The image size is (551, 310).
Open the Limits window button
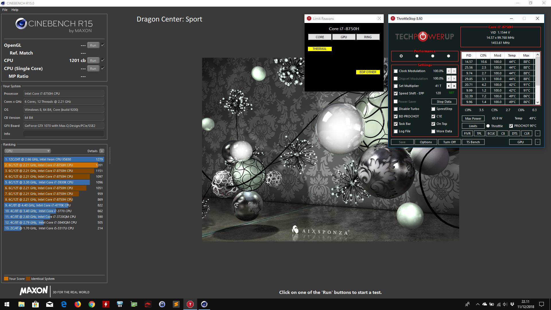click(x=473, y=126)
